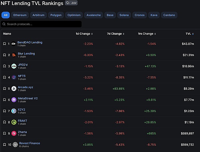Viewport: 200px width, 152px height.
Task: Click the Zharta logo icon
Action: pyautogui.click(x=14, y=133)
